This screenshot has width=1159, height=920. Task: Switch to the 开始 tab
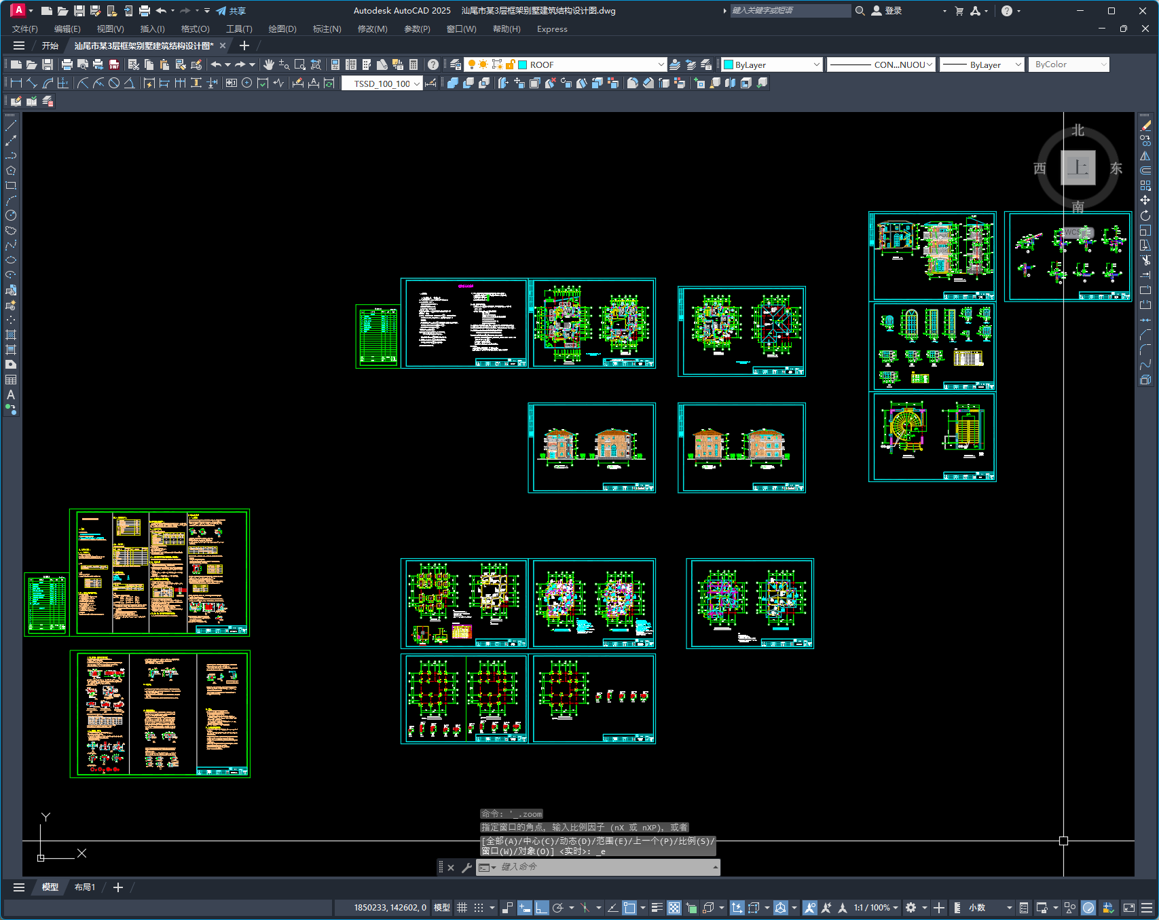click(50, 45)
